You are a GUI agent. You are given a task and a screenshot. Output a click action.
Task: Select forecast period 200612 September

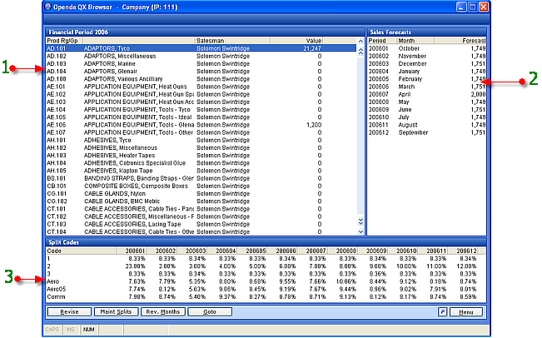tap(427, 132)
